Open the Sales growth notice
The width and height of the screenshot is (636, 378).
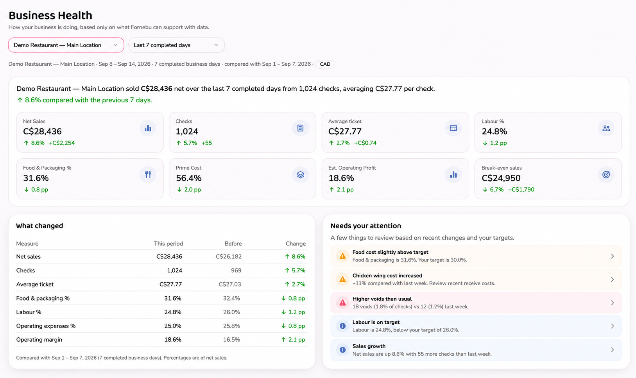(476, 350)
